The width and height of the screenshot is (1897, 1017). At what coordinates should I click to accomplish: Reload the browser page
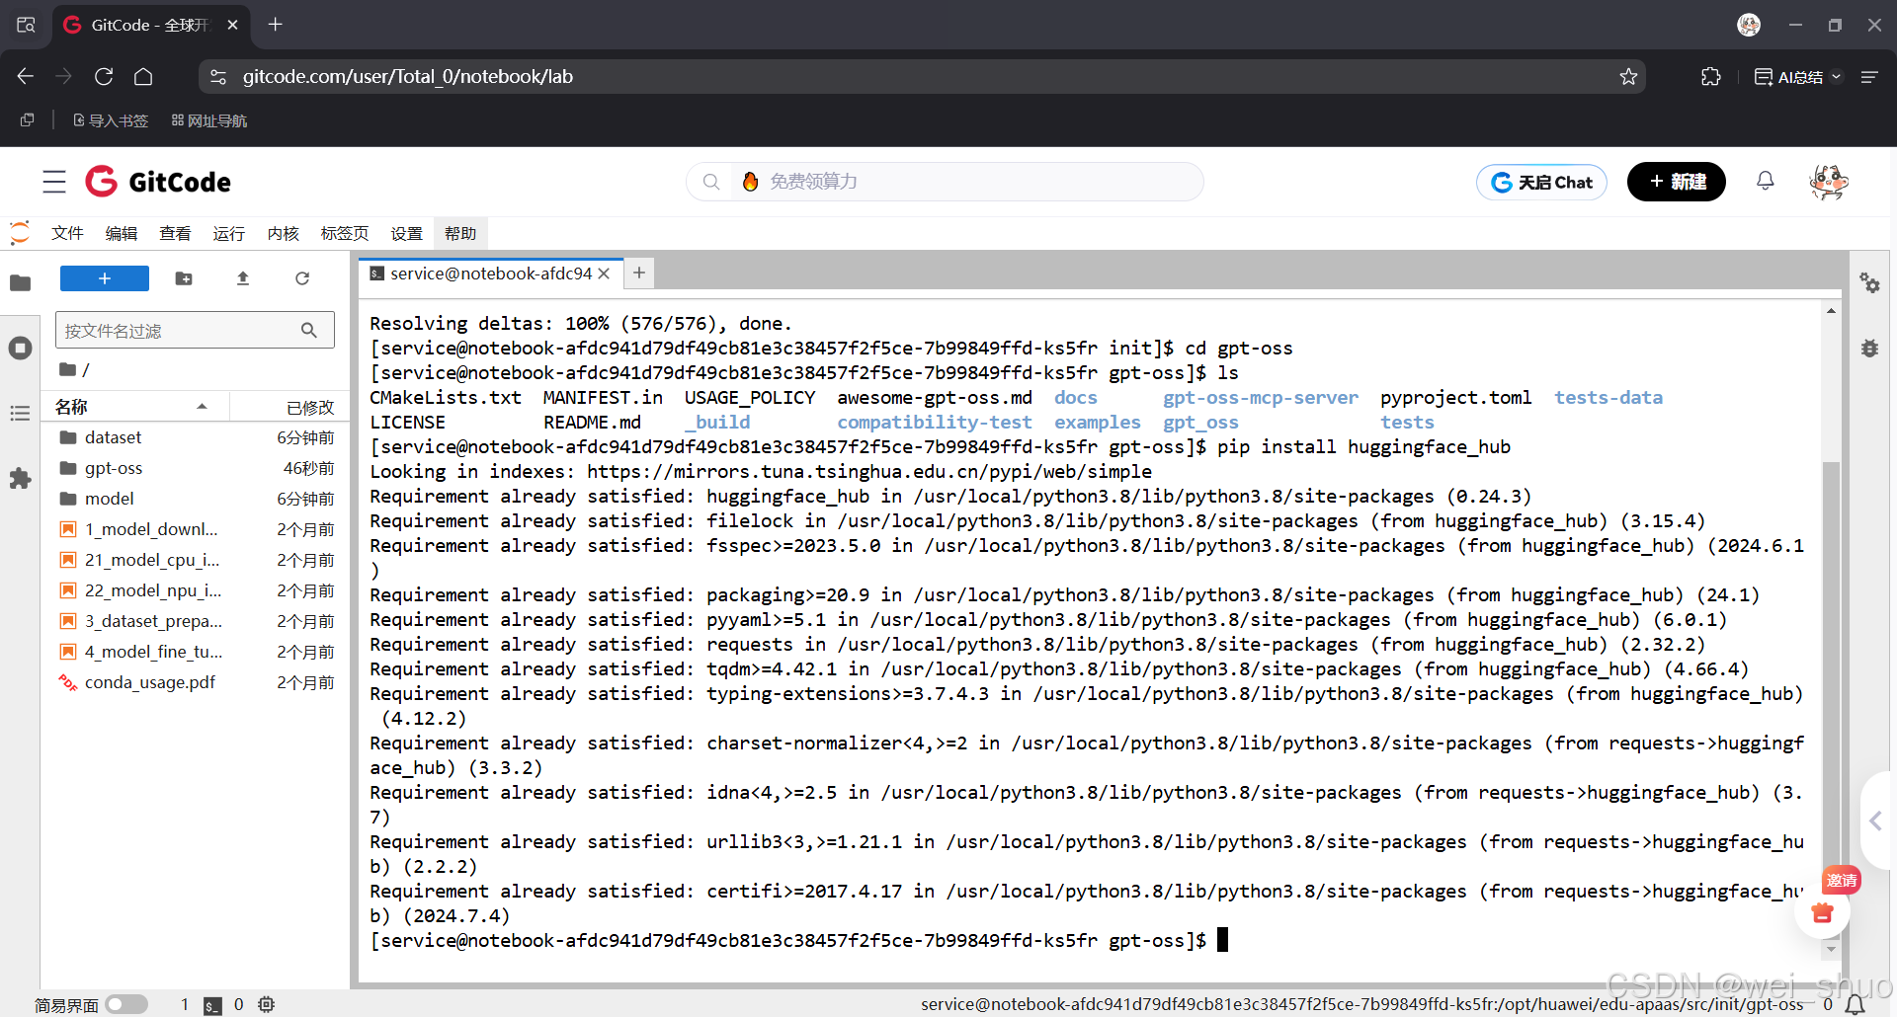104,76
